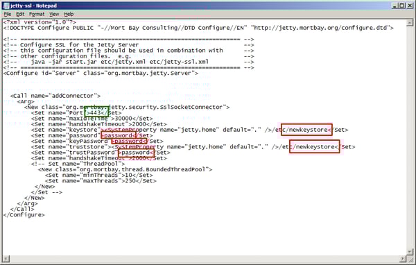Click the vertical scrollbar up arrow

[410, 23]
